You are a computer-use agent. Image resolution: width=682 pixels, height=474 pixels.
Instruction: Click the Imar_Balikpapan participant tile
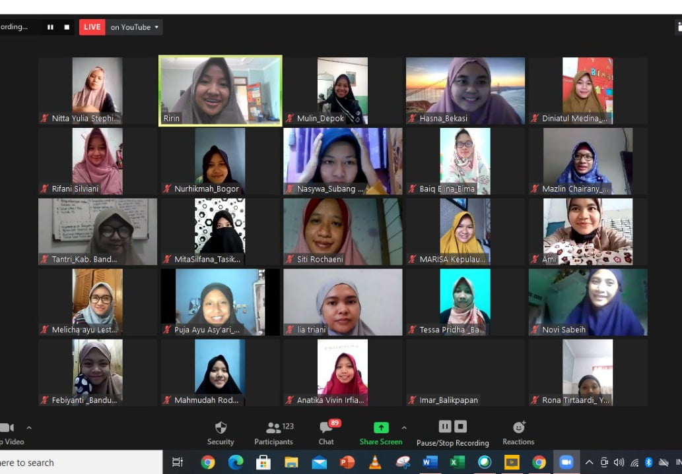click(x=465, y=372)
